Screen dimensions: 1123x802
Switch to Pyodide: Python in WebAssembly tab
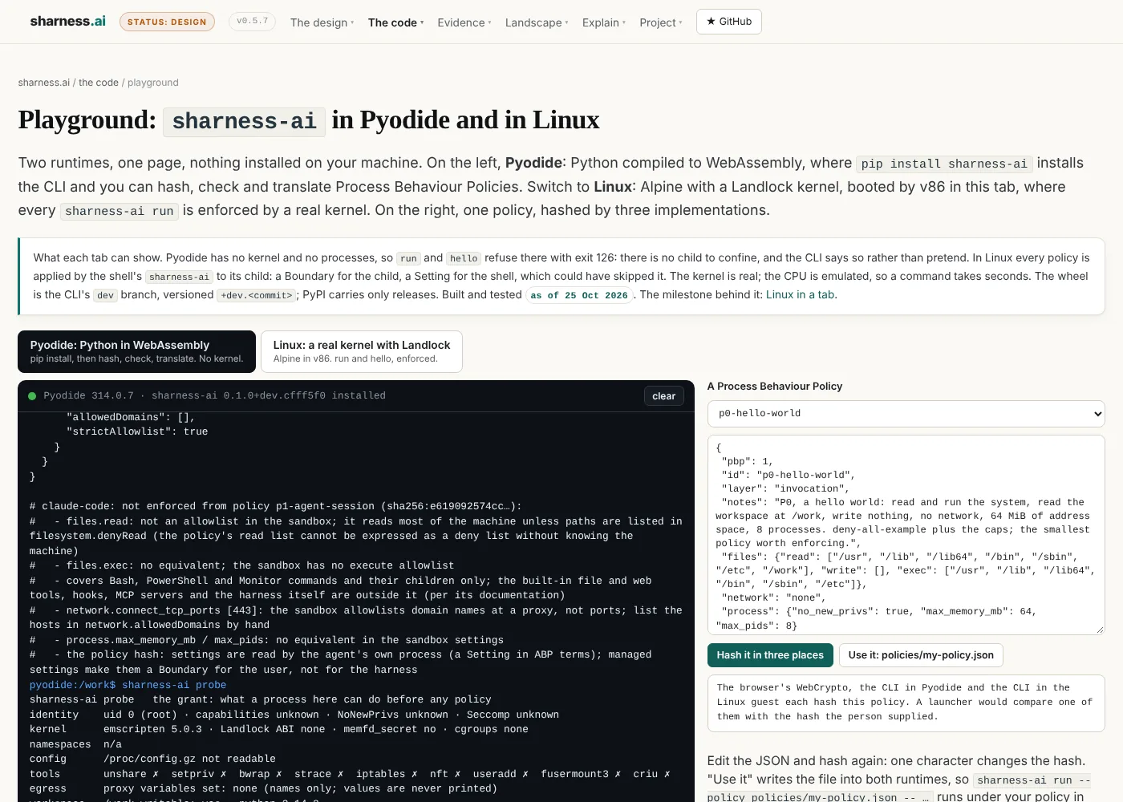pos(136,351)
